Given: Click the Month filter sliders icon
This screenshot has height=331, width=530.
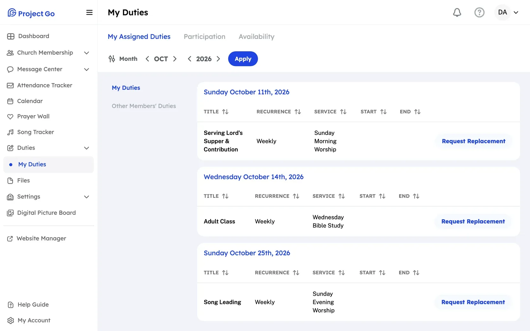Looking at the screenshot, I should pyautogui.click(x=112, y=59).
